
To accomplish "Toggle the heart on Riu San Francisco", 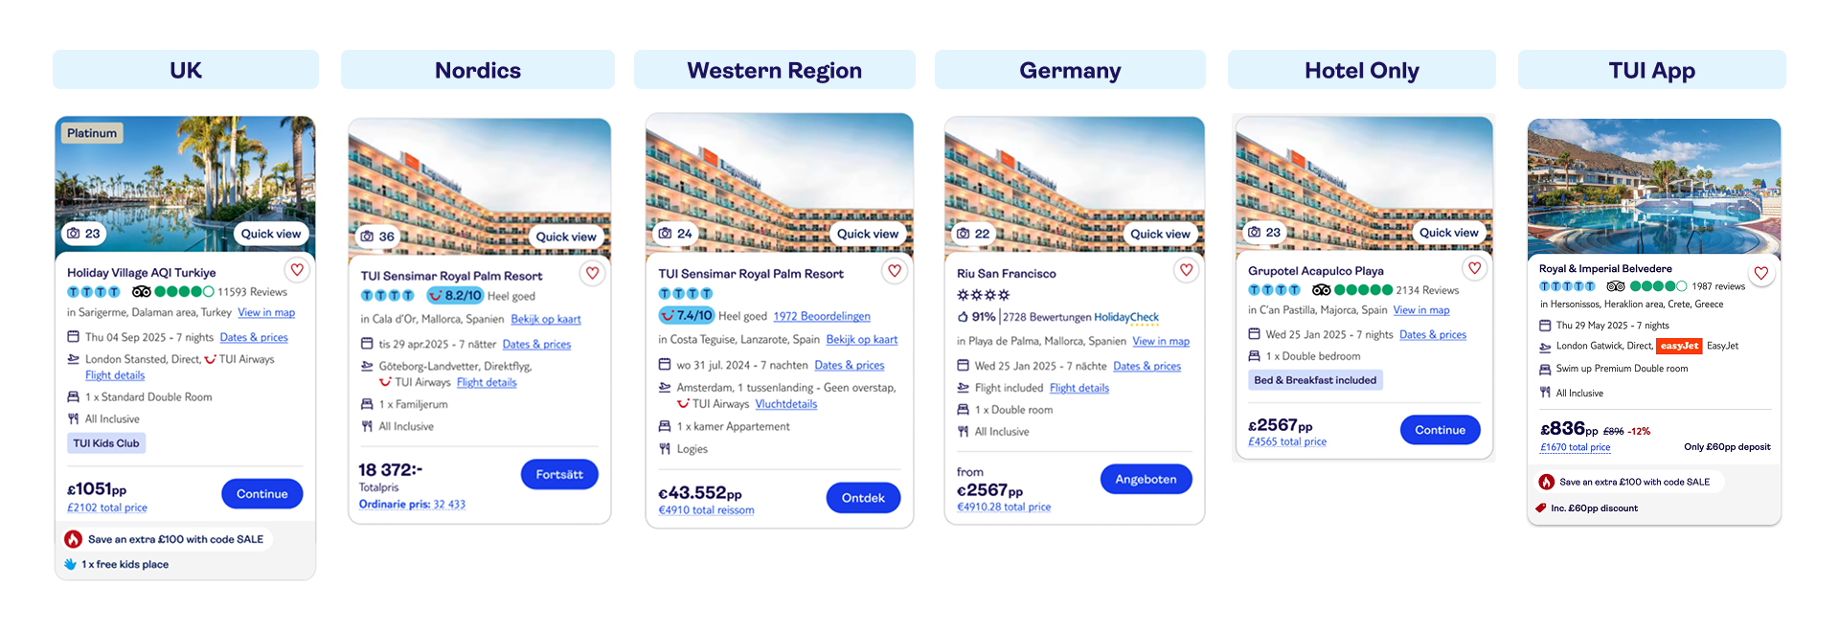I will 1186,271.
